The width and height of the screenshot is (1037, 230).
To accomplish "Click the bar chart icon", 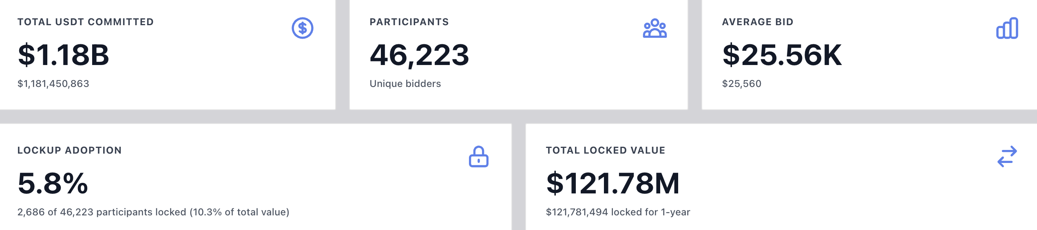I will coord(1007,28).
